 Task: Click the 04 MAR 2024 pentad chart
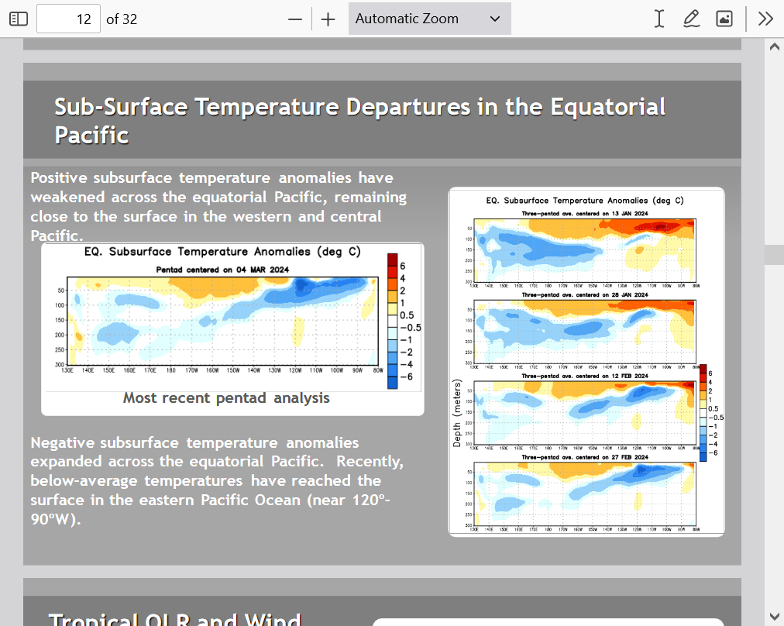(x=222, y=321)
